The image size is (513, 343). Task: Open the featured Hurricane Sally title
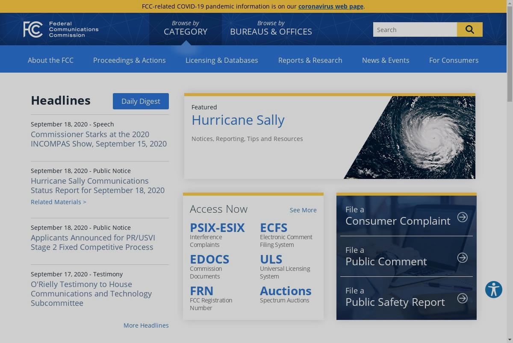(238, 120)
